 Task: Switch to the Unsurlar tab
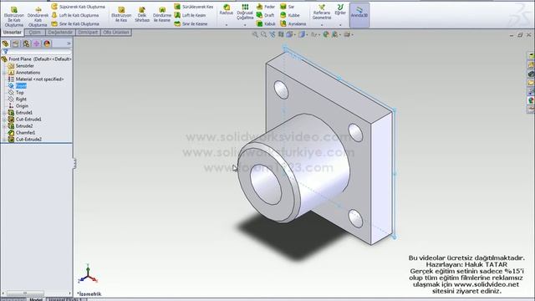tap(13, 33)
